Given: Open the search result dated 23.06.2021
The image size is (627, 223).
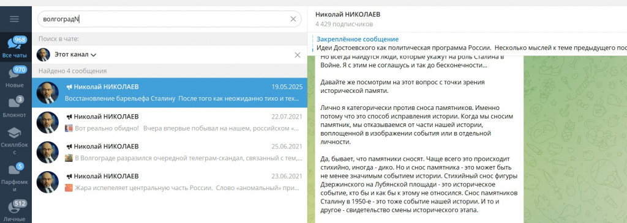Looking at the screenshot, I should pyautogui.click(x=170, y=181).
